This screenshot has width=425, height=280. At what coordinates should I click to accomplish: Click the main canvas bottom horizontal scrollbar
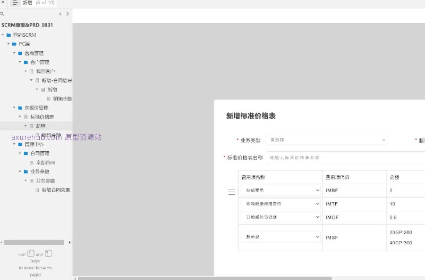click(x=205, y=278)
